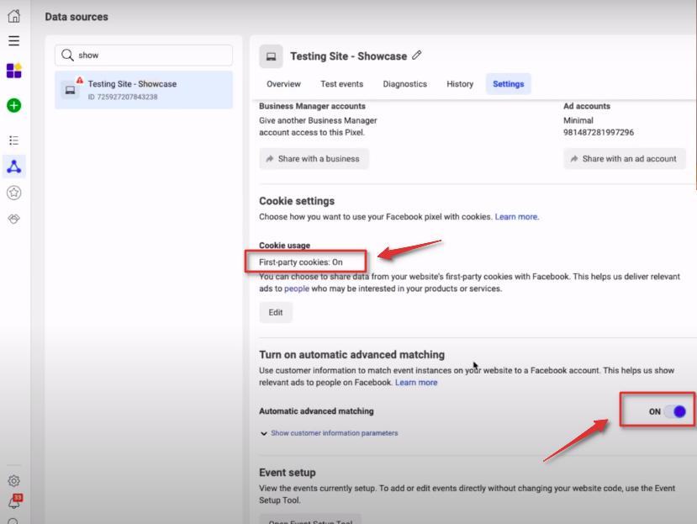Click the Edit button under Cookie usage
697x524 pixels.
(x=276, y=312)
